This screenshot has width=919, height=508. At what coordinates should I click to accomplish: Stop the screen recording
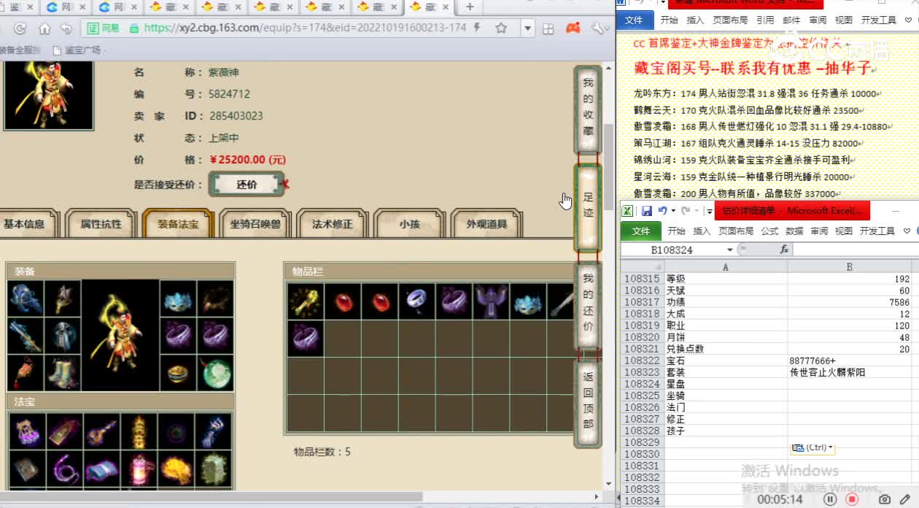pos(852,499)
